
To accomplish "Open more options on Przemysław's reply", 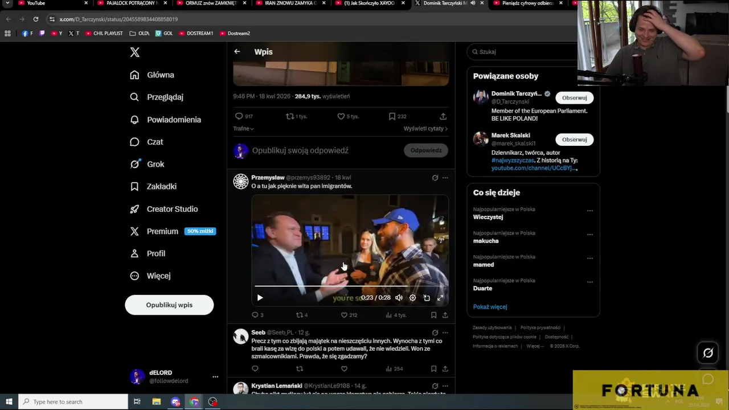I will pyautogui.click(x=445, y=178).
